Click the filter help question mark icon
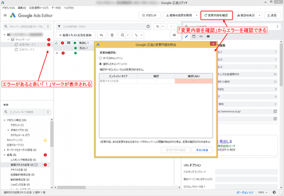Screen dimensions: 284x196 [x=148, y=27]
